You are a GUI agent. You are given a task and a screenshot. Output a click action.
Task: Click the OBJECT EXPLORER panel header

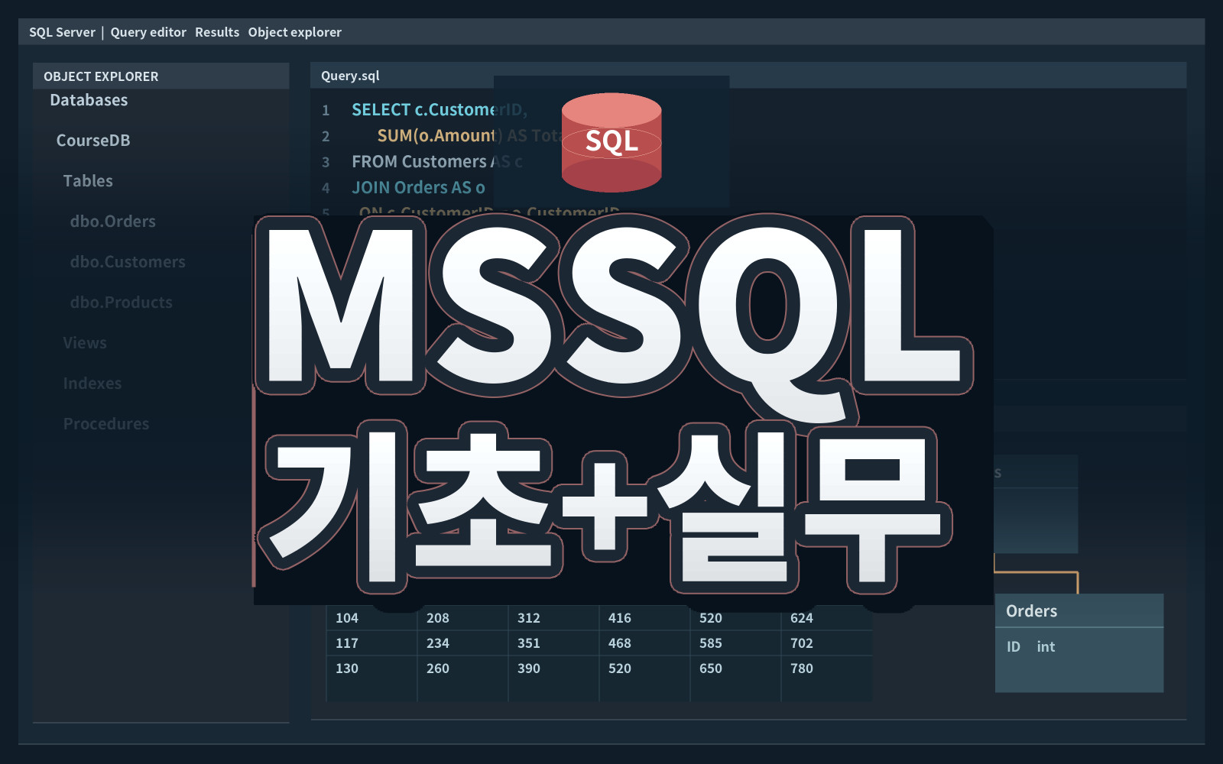(161, 76)
